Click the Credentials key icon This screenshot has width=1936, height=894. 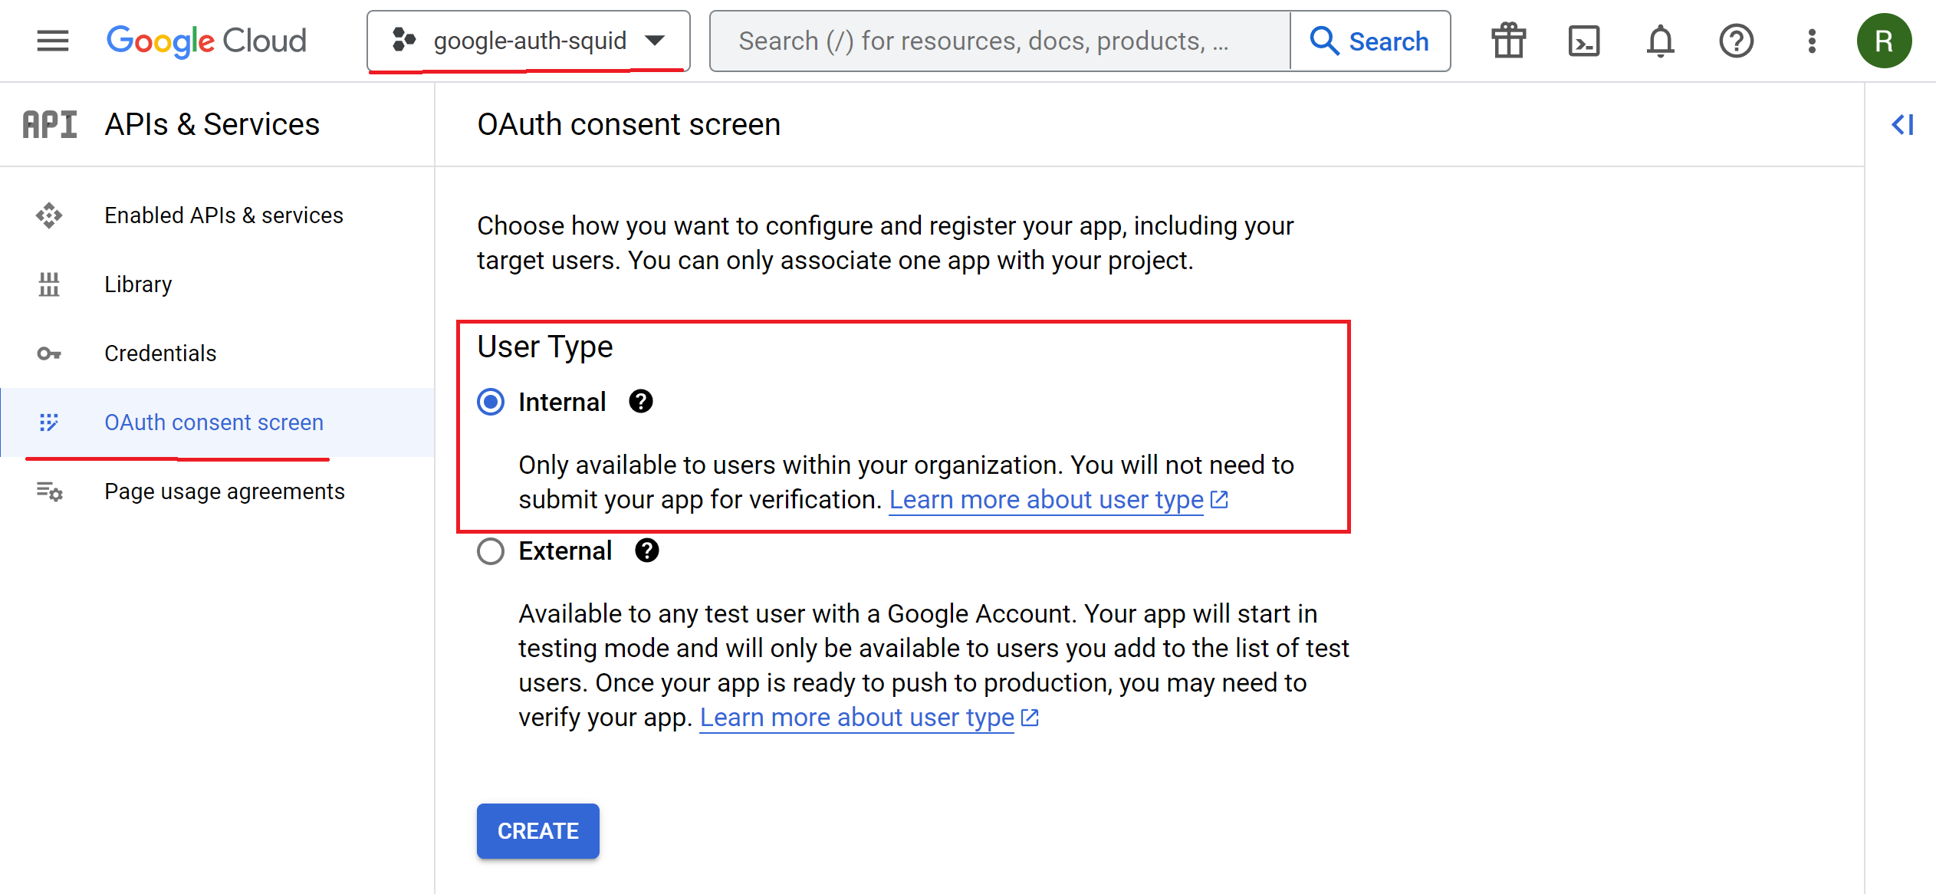tap(49, 353)
